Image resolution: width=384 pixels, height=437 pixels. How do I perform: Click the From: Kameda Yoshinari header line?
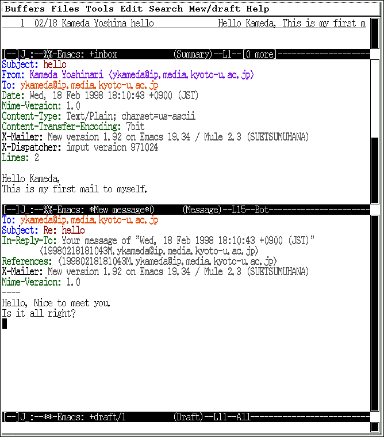point(128,75)
